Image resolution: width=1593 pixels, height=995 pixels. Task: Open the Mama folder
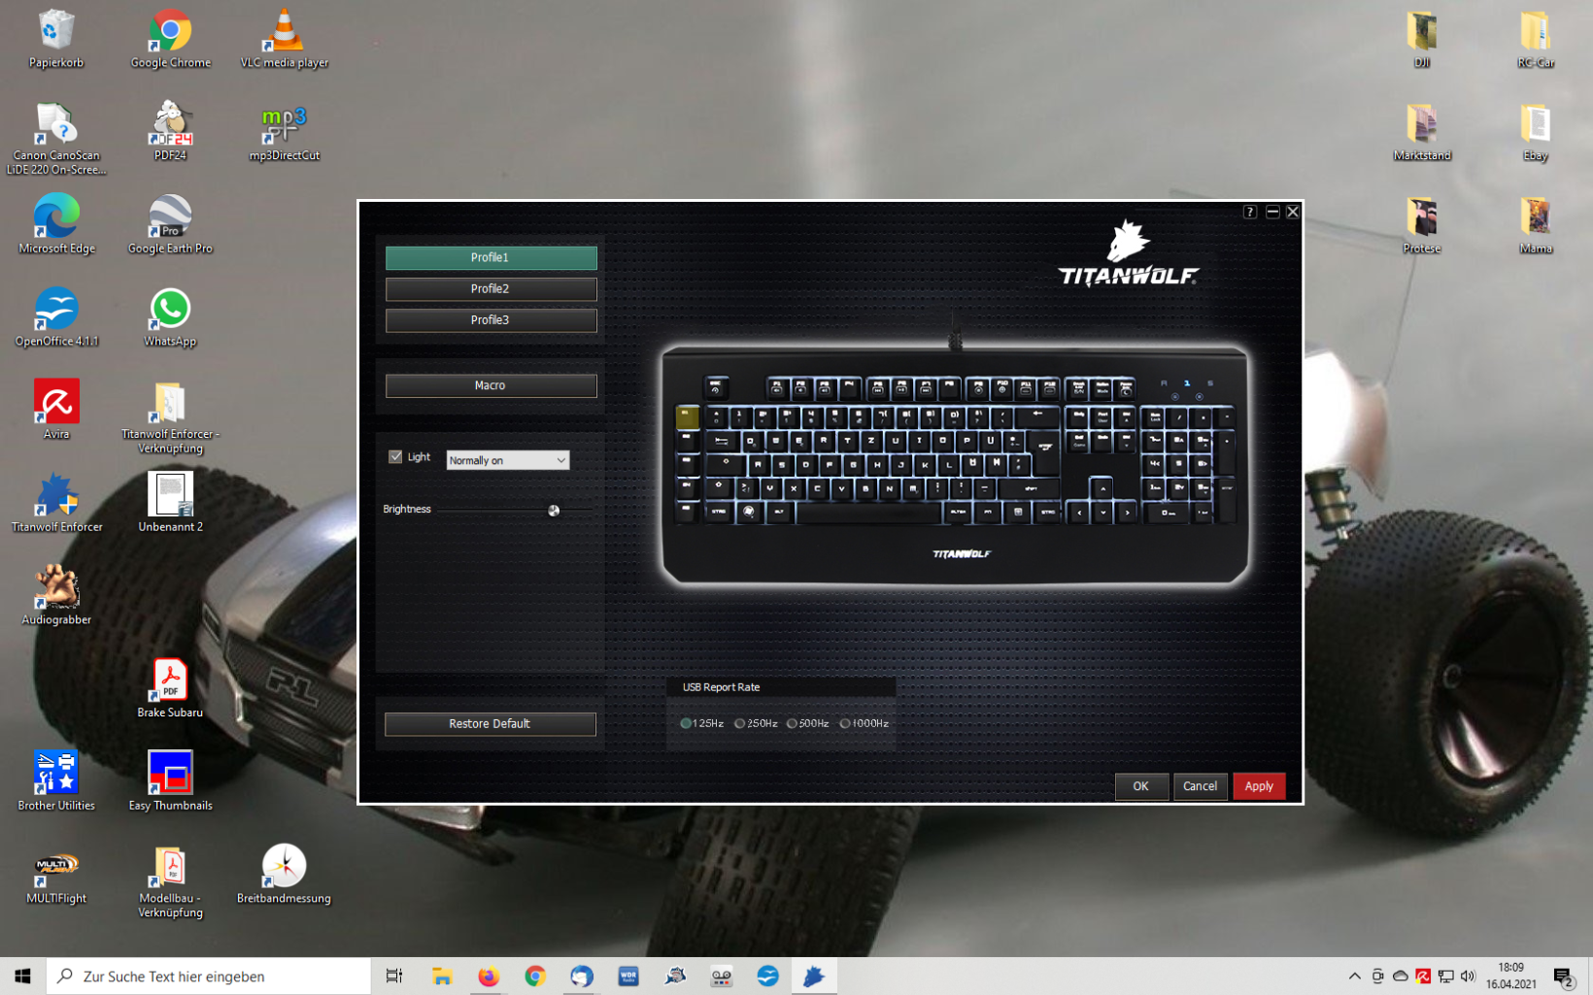tap(1536, 224)
